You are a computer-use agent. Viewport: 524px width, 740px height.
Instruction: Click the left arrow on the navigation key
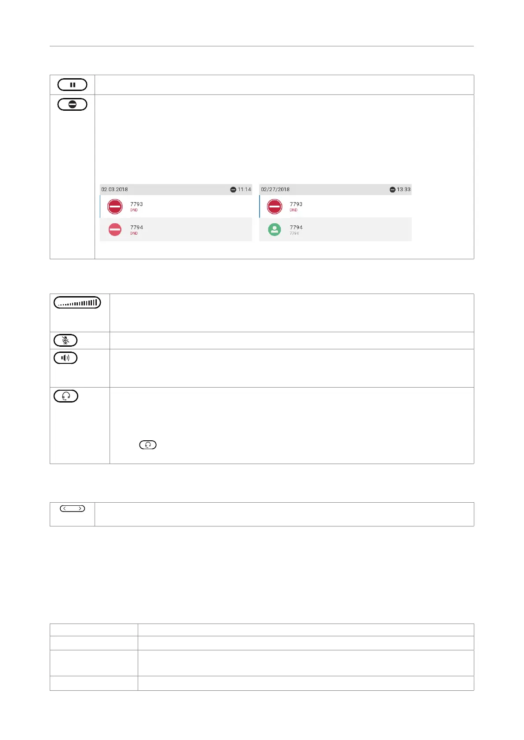pos(65,508)
